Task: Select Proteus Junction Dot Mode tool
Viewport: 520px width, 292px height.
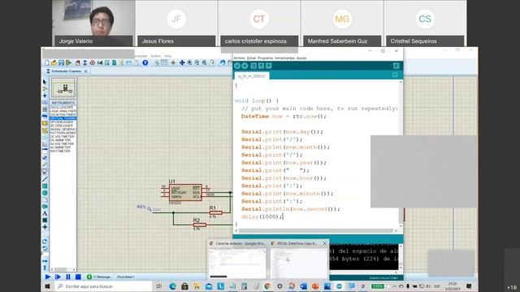Action: click(45, 96)
